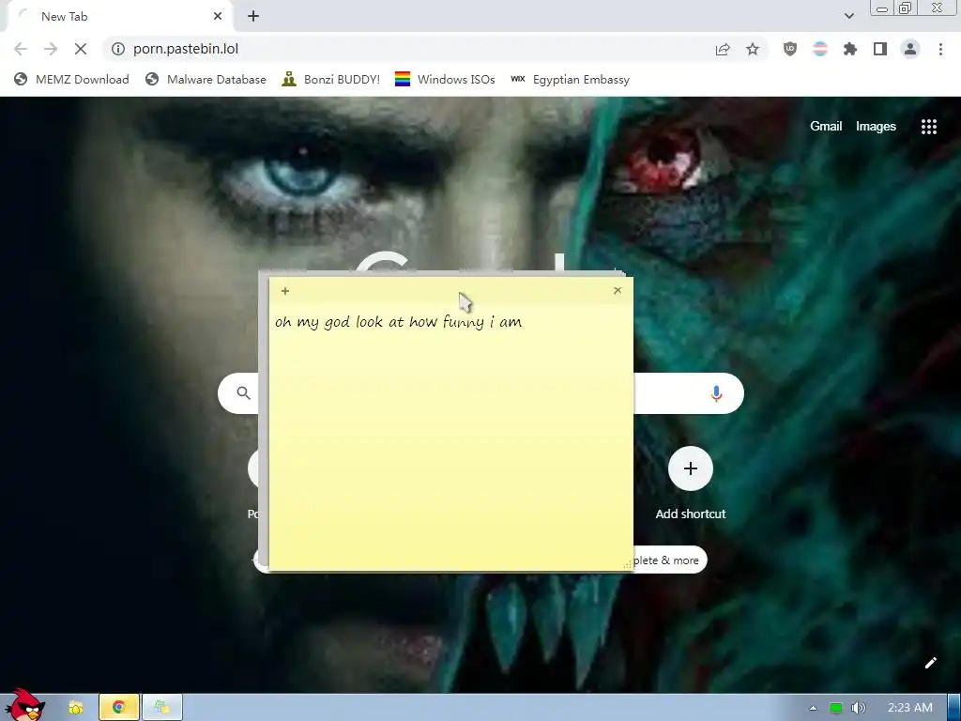This screenshot has width=961, height=721.
Task: Share this page icon
Action: [x=723, y=50]
